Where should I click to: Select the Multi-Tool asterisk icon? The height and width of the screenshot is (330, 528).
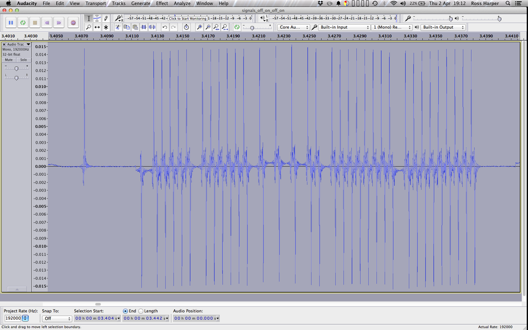(x=106, y=27)
